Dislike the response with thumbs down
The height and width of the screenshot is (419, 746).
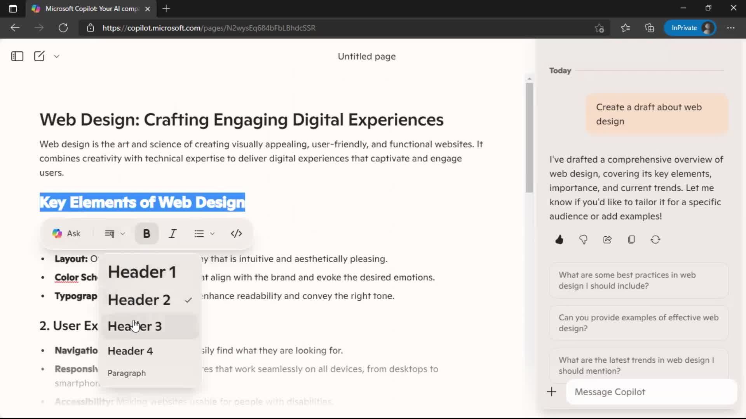(x=583, y=240)
